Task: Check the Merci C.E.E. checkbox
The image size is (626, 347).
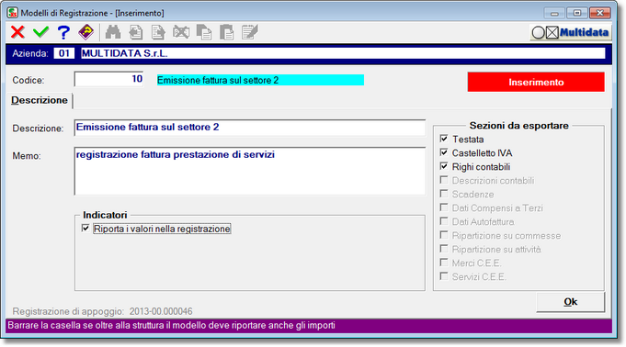Action: click(444, 263)
